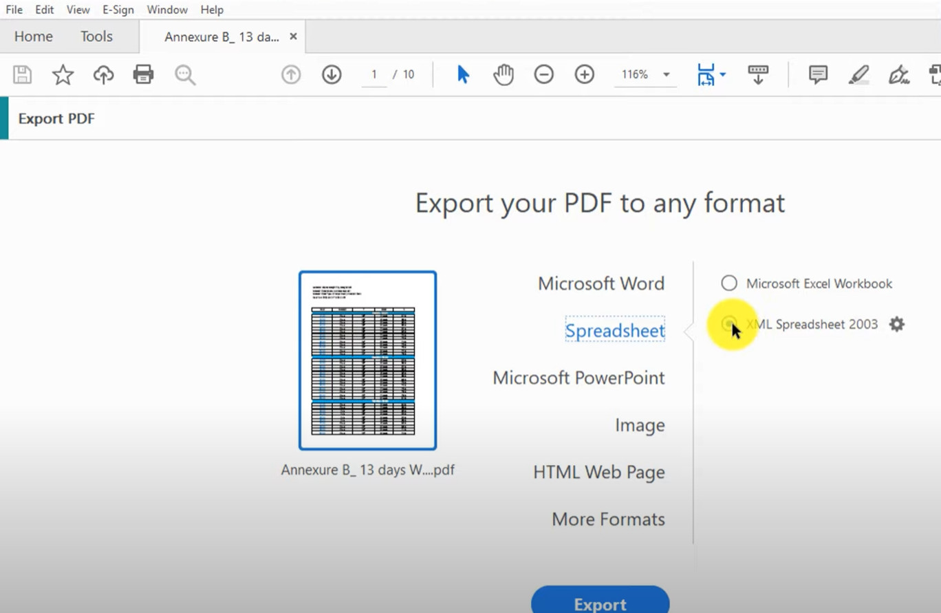Viewport: 941px width, 613px height.
Task: Open the View menu
Action: [77, 9]
